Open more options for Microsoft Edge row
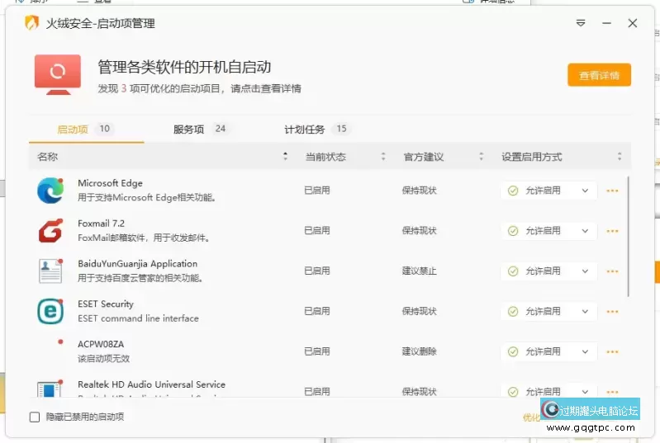660x443 pixels. coord(612,191)
